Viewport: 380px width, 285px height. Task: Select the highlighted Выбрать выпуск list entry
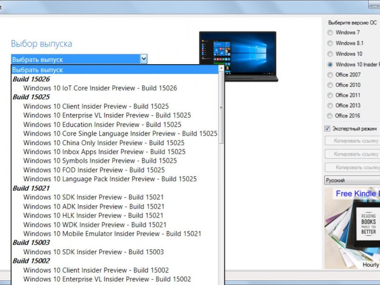point(115,70)
